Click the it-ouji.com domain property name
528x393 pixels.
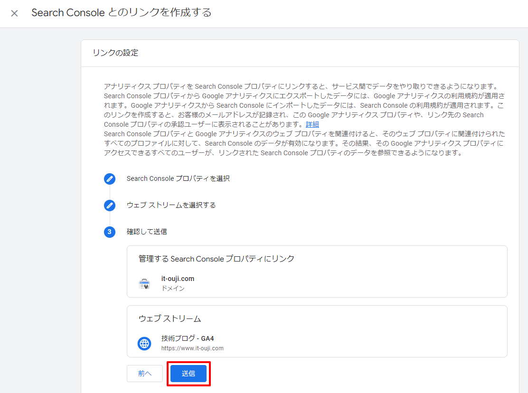tap(178, 279)
